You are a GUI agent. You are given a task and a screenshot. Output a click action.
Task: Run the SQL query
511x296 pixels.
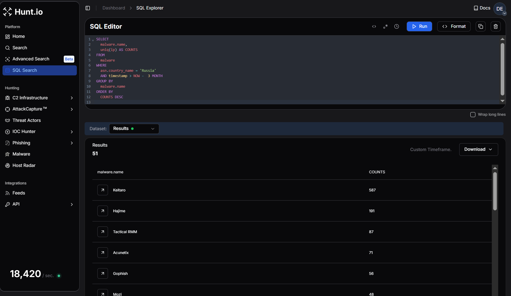419,26
